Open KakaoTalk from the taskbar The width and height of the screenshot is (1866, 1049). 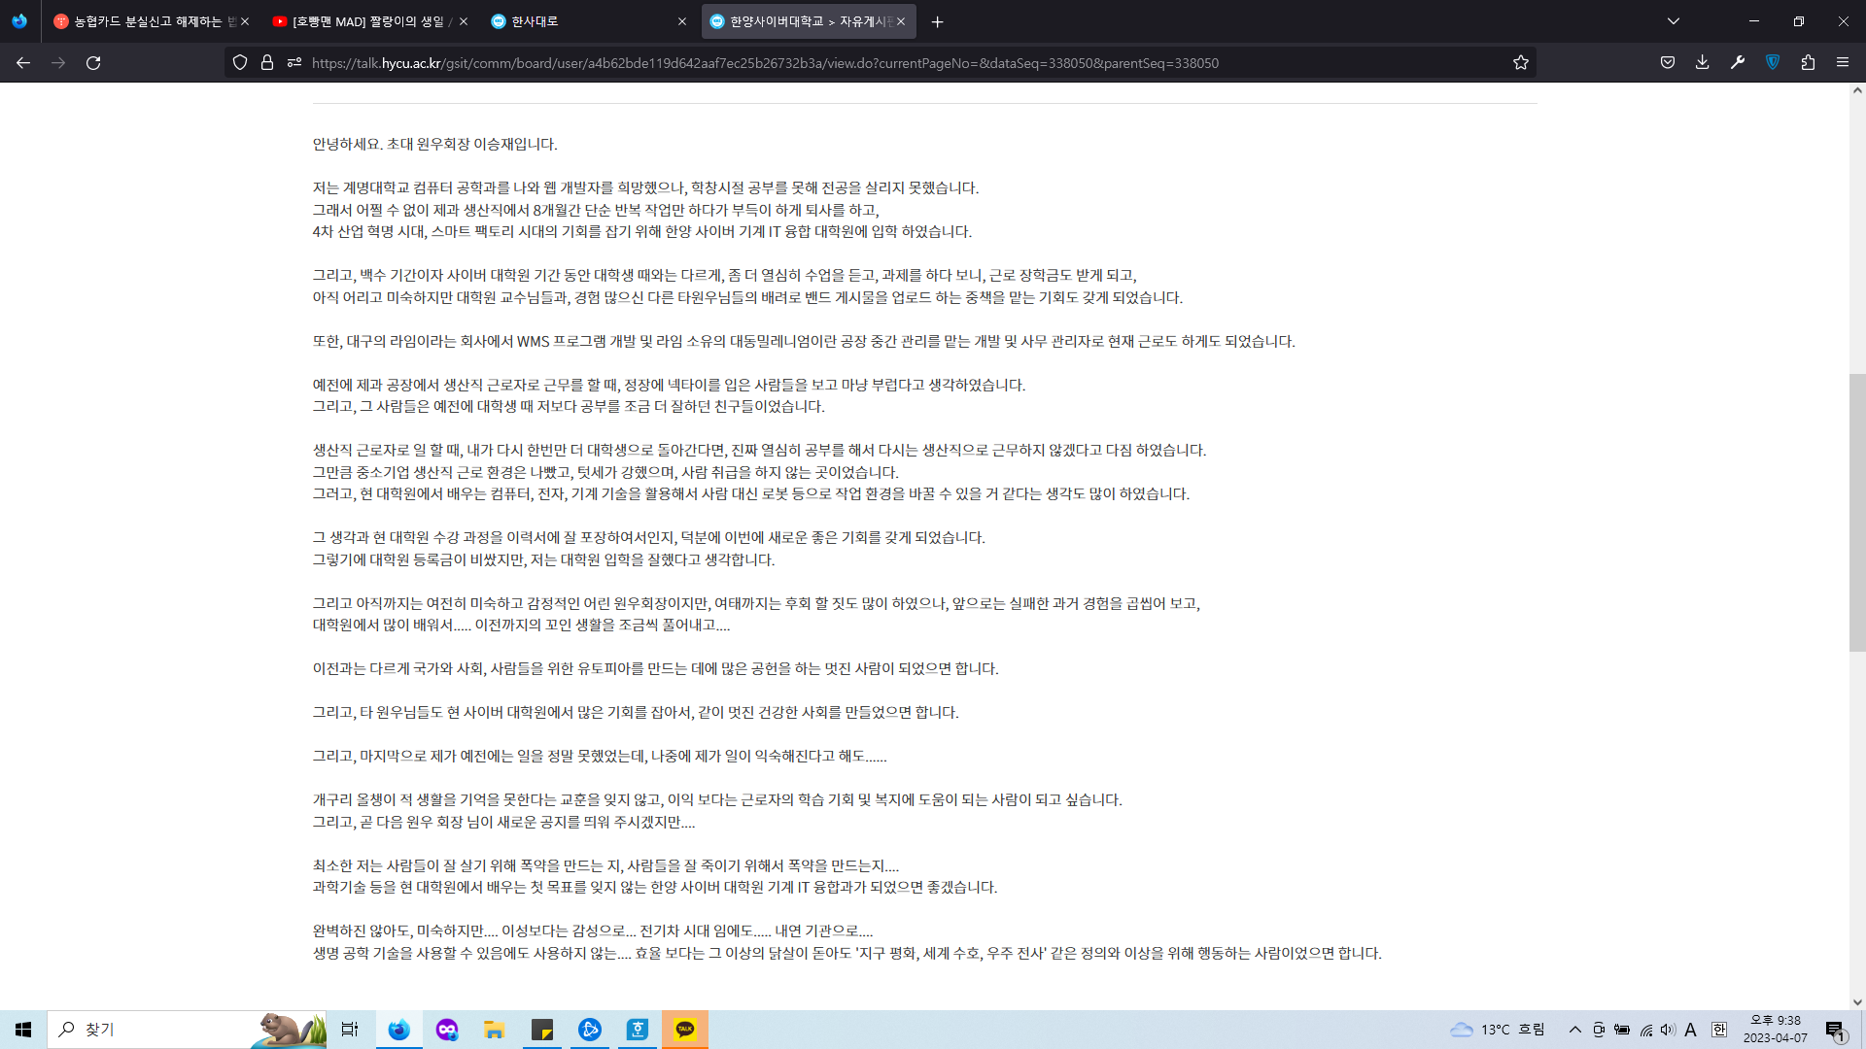click(685, 1030)
